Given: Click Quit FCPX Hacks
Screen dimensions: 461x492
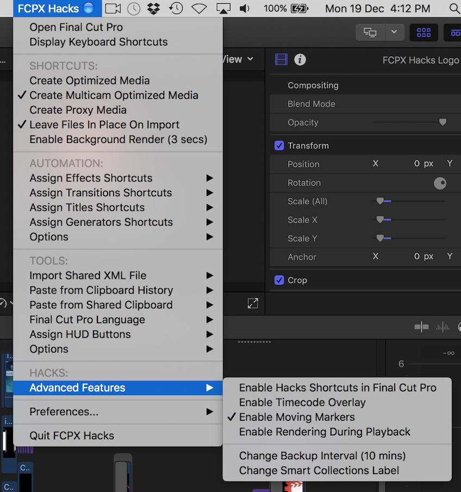Looking at the screenshot, I should click(72, 435).
